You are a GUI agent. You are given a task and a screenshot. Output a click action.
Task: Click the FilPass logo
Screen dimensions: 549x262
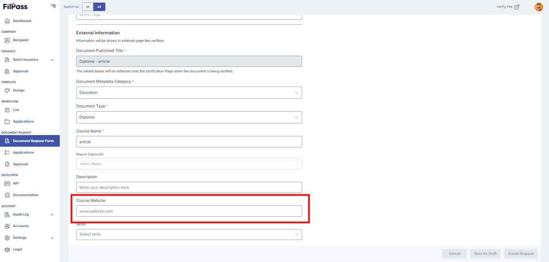[x=15, y=6]
